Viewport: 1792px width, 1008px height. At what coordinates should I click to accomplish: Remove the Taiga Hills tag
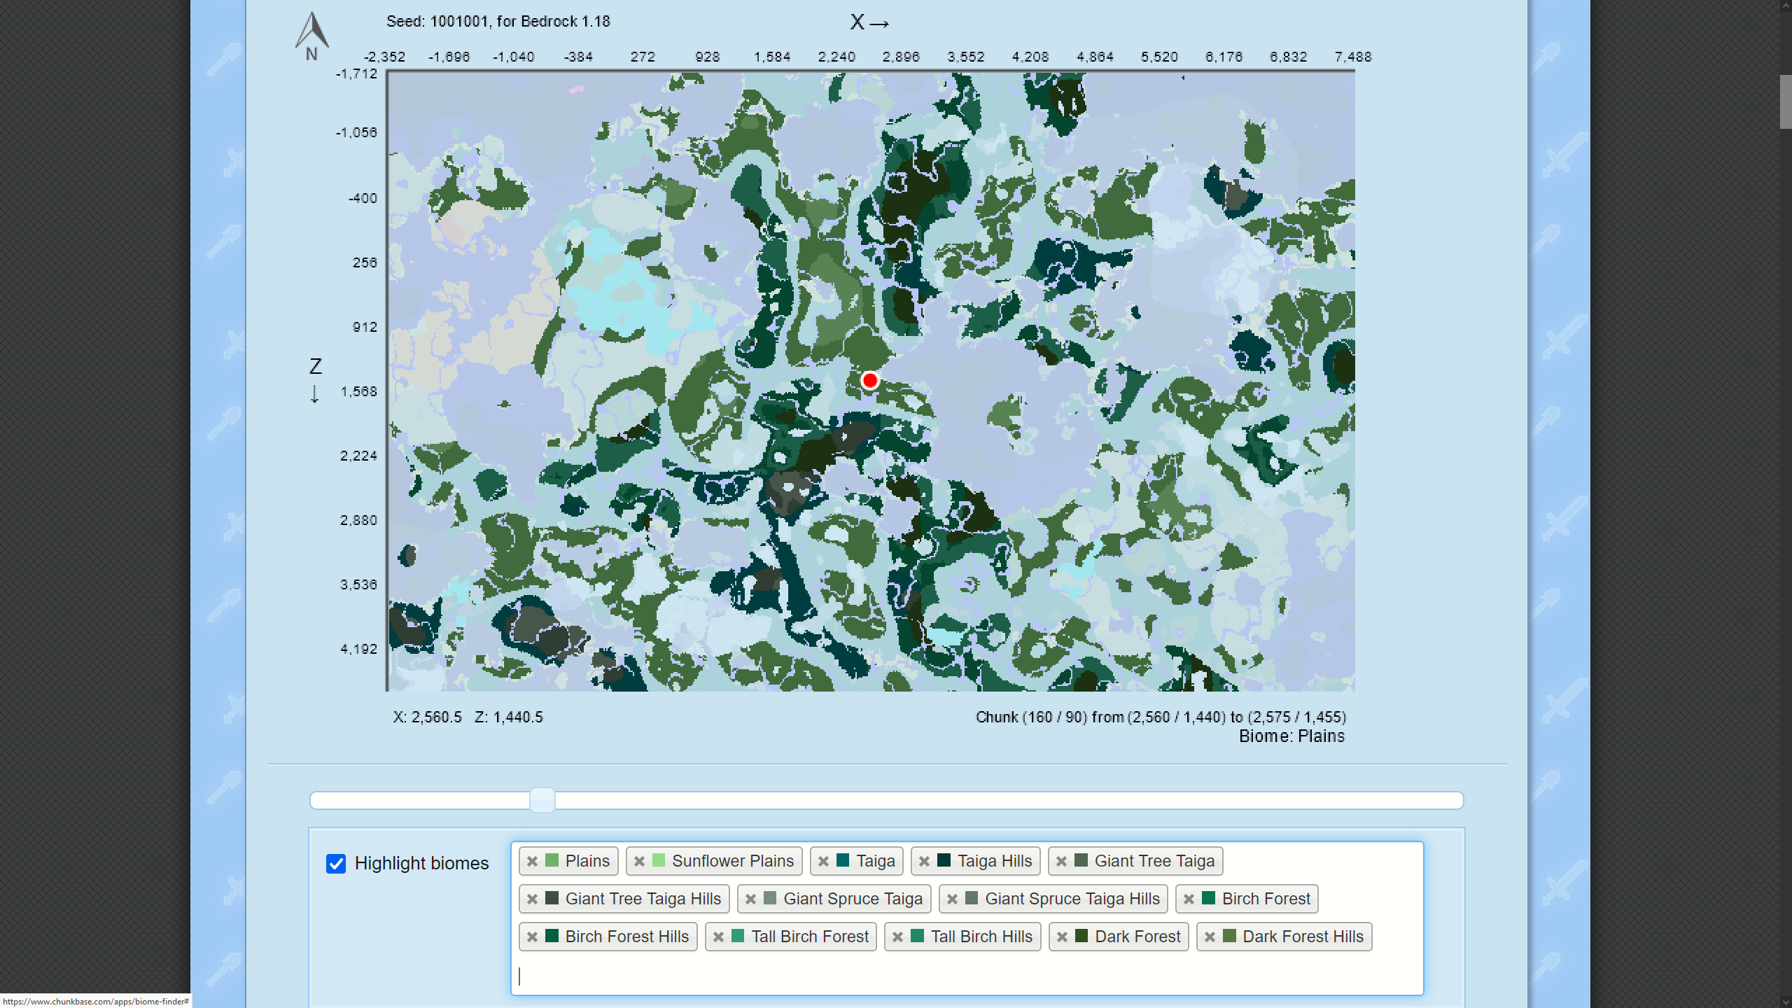924,862
